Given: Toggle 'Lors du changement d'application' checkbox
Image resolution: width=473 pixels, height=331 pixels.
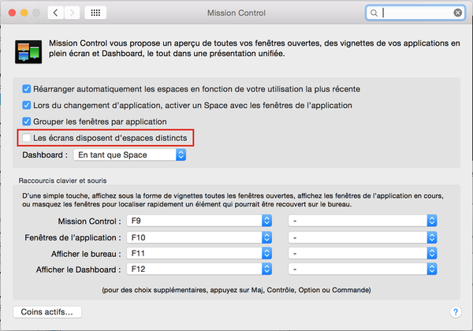Looking at the screenshot, I should (27, 105).
